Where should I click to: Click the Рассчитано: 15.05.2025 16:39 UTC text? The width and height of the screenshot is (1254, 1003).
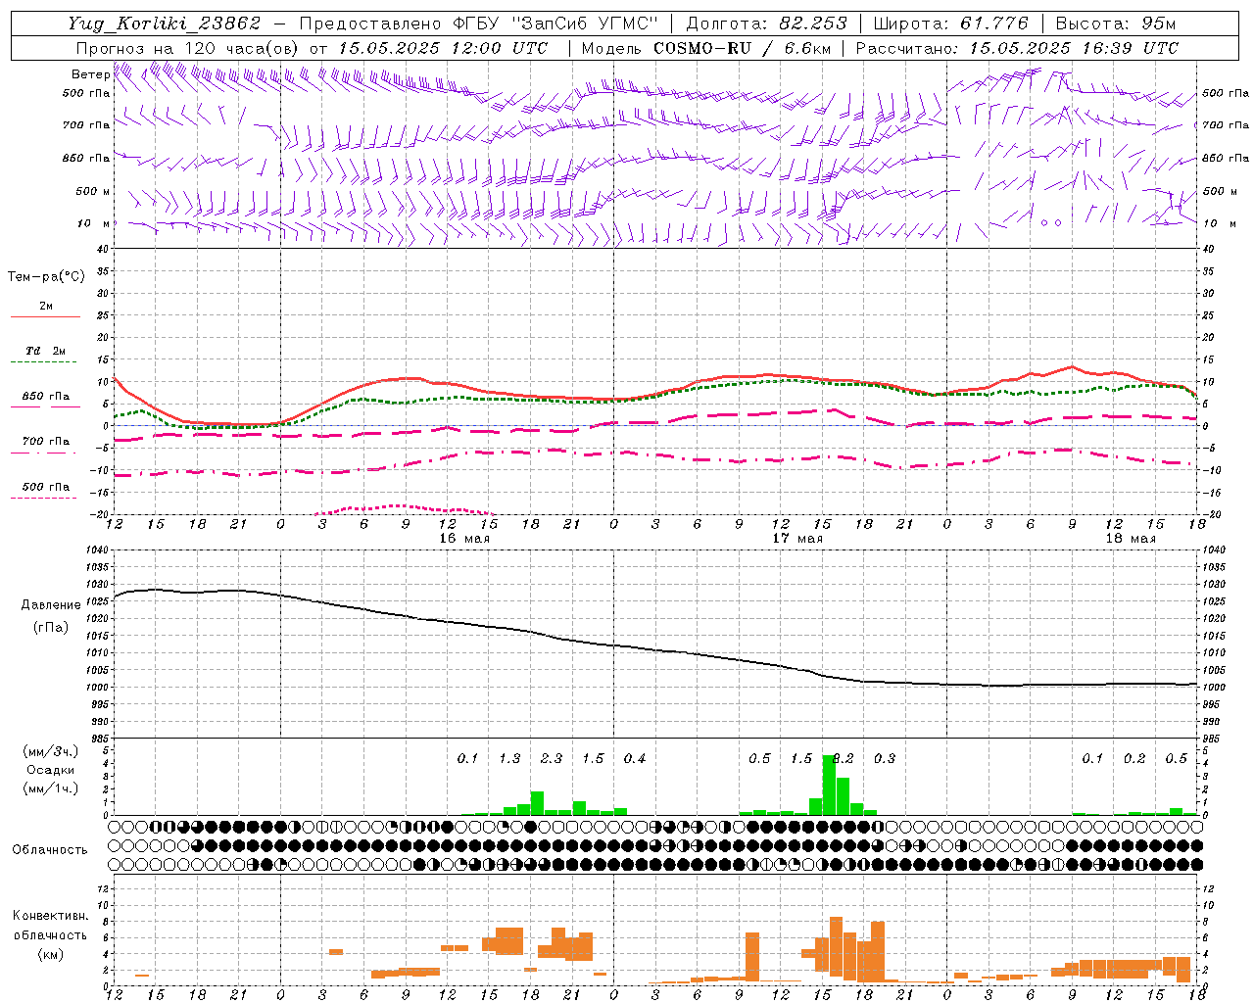tap(1017, 48)
